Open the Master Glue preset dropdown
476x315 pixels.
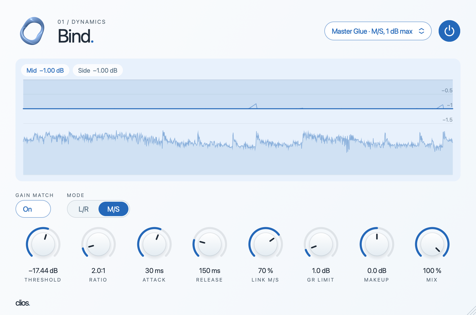(378, 31)
